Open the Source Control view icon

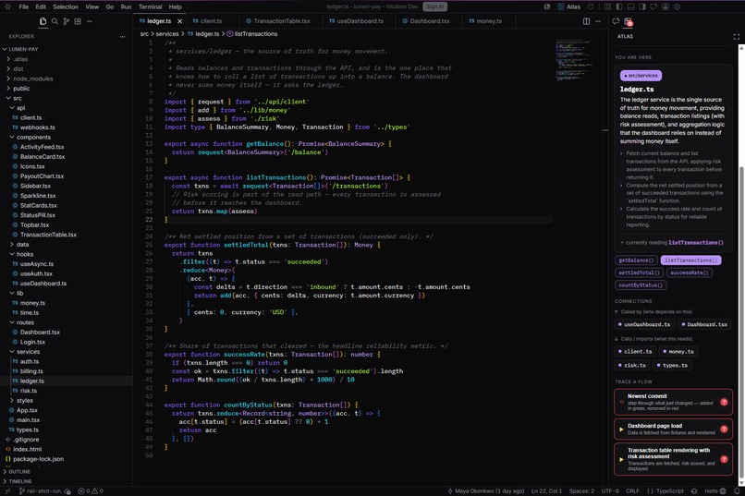(66, 21)
